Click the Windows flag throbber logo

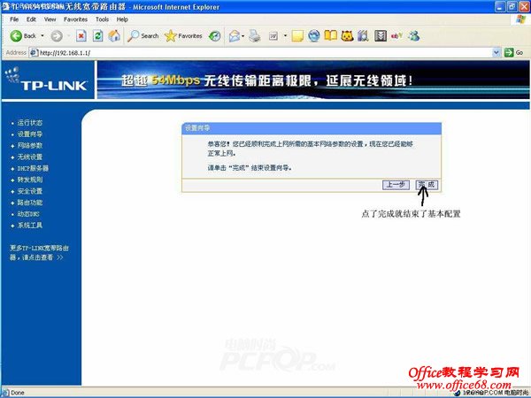521,19
